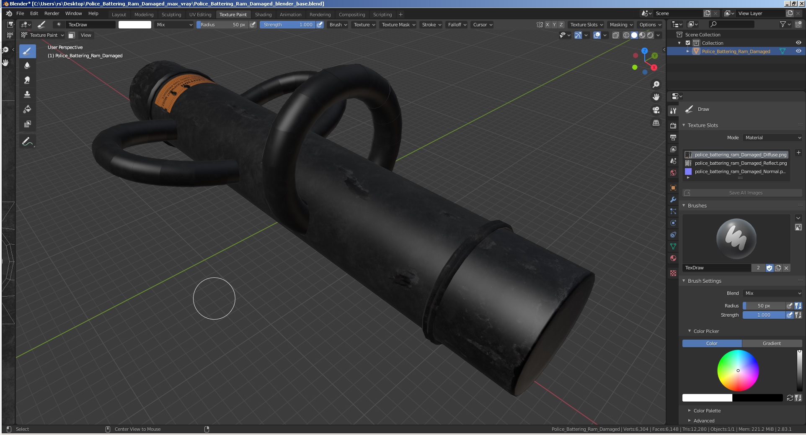Toggle strength pressure sensitivity in header
The width and height of the screenshot is (806, 435).
[320, 25]
